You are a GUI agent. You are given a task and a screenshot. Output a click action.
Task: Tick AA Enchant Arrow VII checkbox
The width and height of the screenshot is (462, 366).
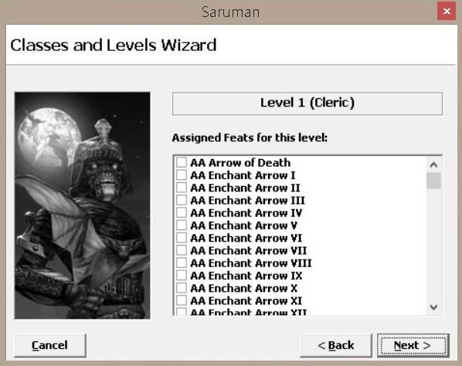click(x=182, y=250)
